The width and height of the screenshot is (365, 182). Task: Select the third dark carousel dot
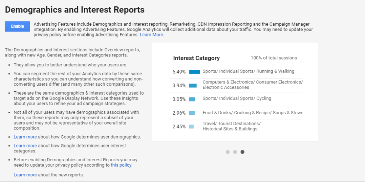pyautogui.click(x=242, y=152)
